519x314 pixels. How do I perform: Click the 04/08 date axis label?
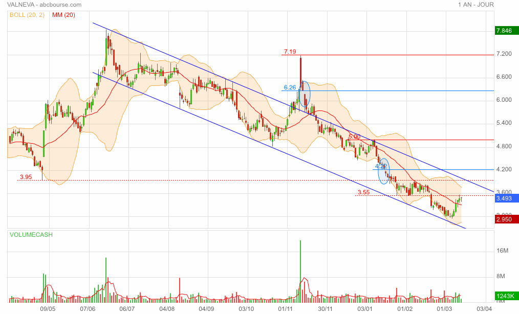167,309
